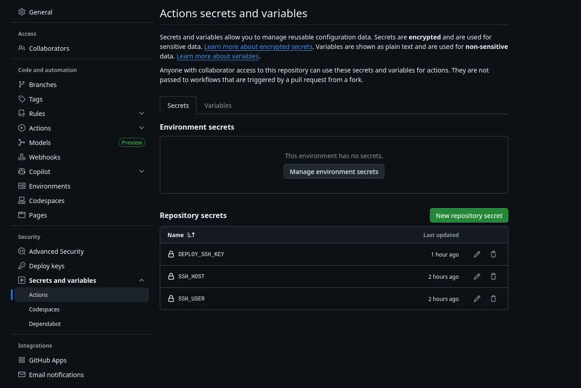Click the envelope icon next to Email notifications

point(22,374)
